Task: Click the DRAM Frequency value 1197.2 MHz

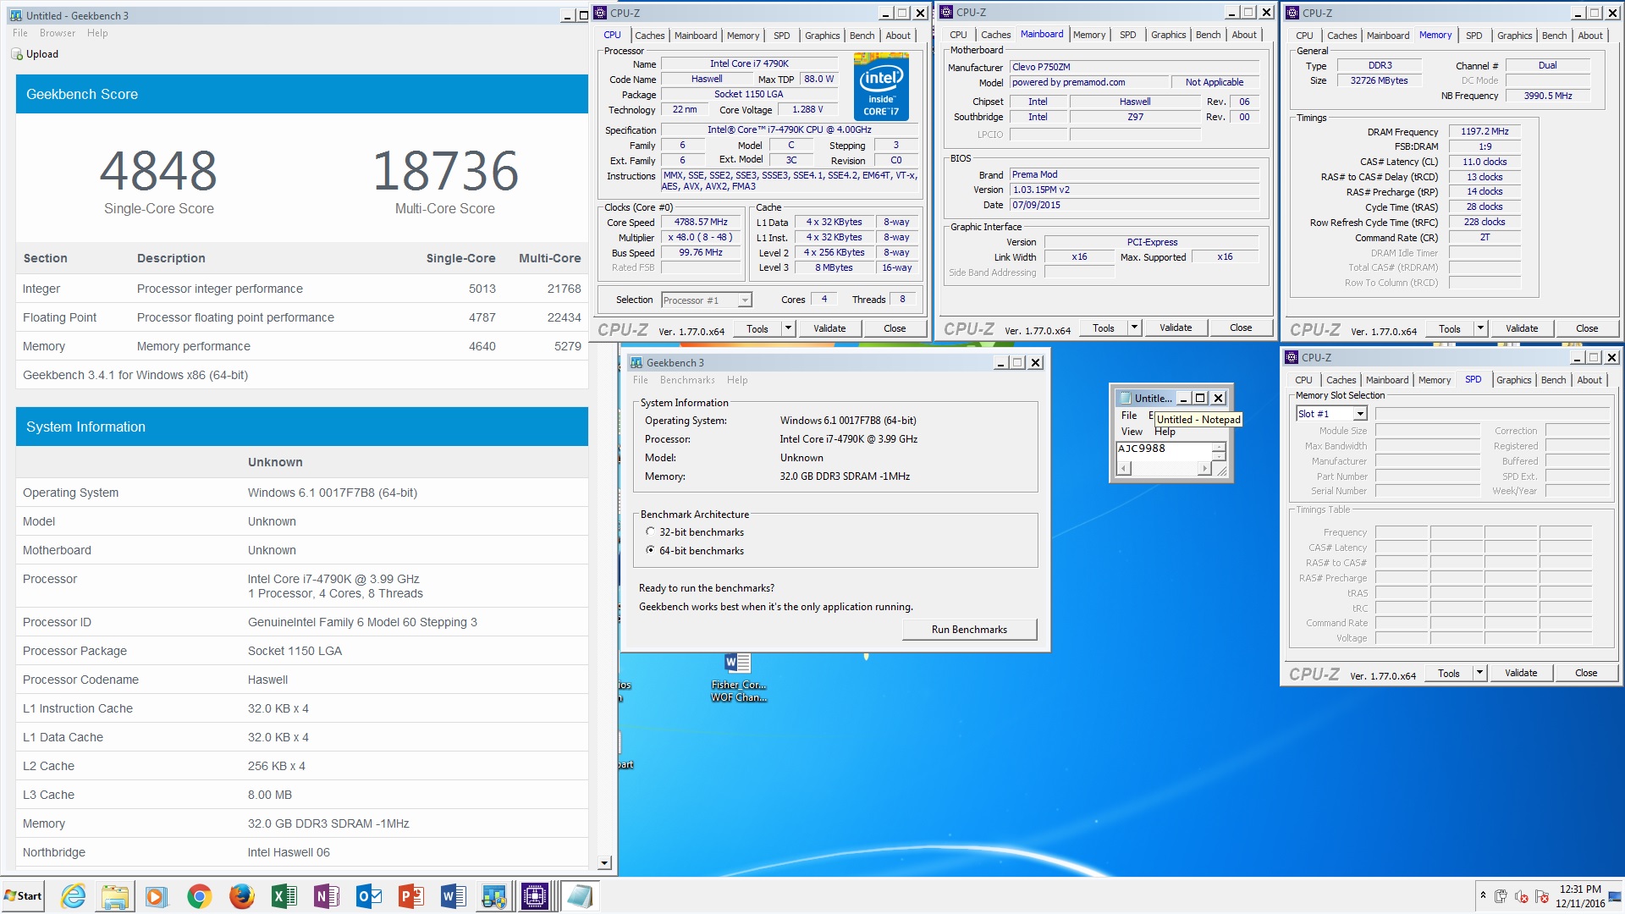Action: coord(1485,131)
